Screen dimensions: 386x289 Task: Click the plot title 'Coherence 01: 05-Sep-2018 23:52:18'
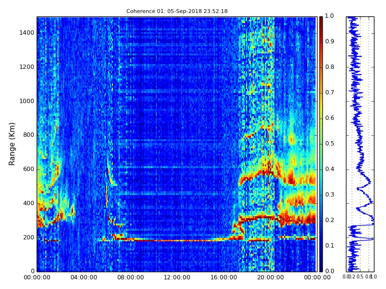click(177, 11)
